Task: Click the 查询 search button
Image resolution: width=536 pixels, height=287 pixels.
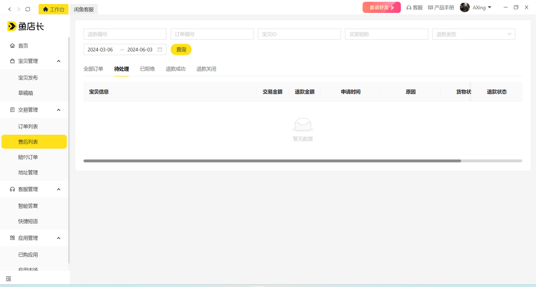Action: tap(181, 50)
